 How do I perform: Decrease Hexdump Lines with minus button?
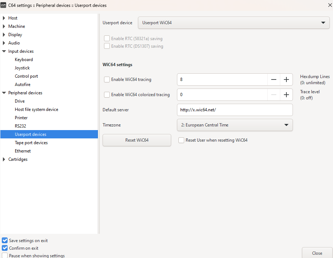(274, 79)
